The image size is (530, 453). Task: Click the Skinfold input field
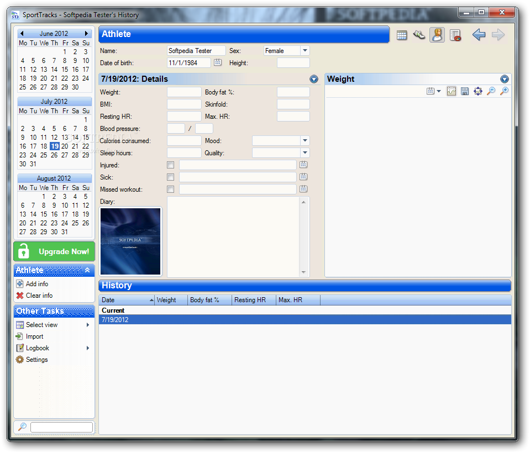tap(293, 104)
